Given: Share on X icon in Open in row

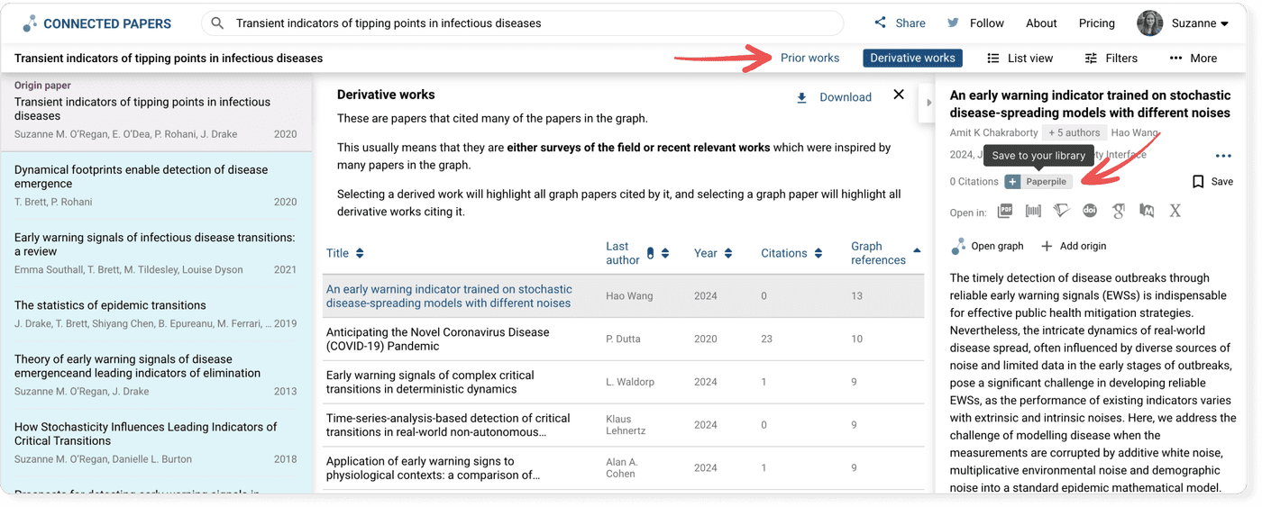Looking at the screenshot, I should coord(1175,212).
